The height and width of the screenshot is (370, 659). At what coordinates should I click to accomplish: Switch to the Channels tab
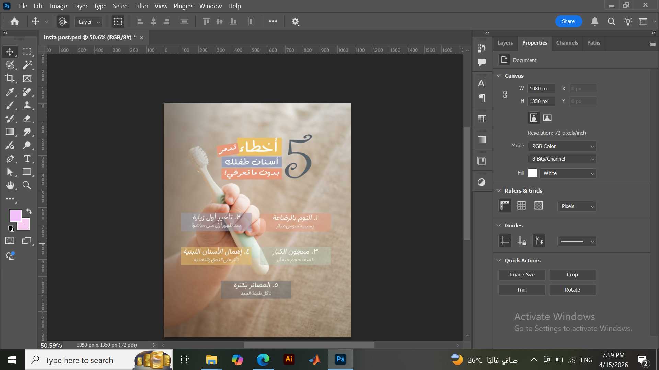pyautogui.click(x=567, y=43)
